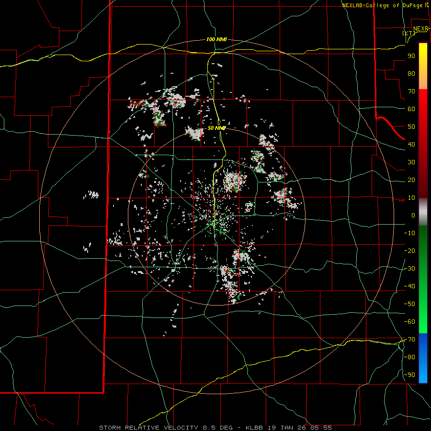Select the 50 value on velocity scale
This screenshot has width=431, height=431.
(x=411, y=127)
